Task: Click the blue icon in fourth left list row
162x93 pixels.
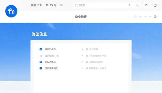Action: click(x=41, y=68)
